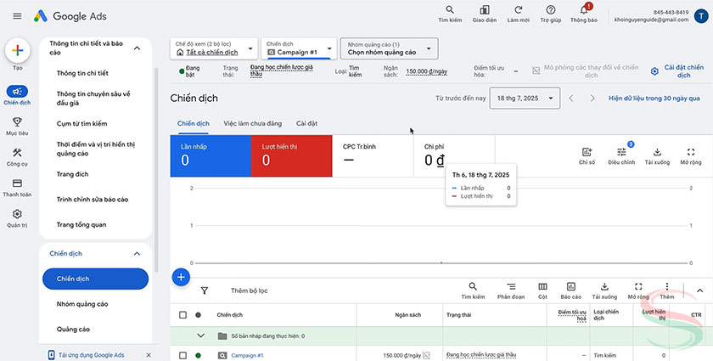The height and width of the screenshot is (361, 713).
Task: Toggle the select-all checkbox in table header
Action: [182, 315]
